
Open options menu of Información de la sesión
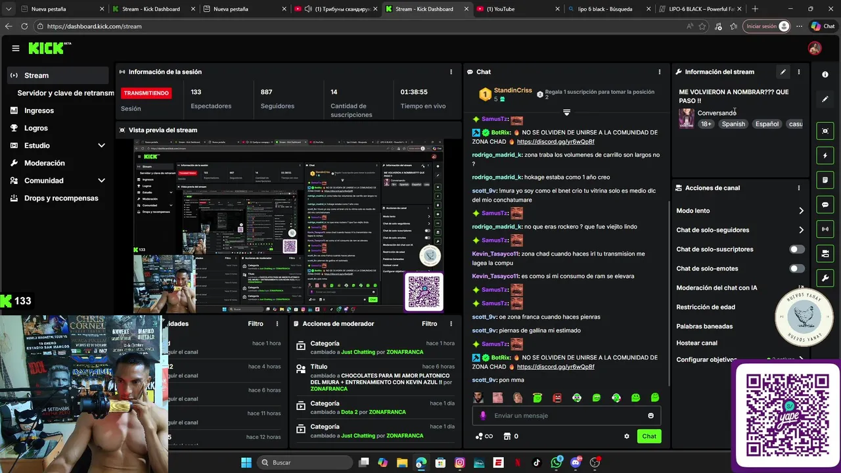coord(451,72)
